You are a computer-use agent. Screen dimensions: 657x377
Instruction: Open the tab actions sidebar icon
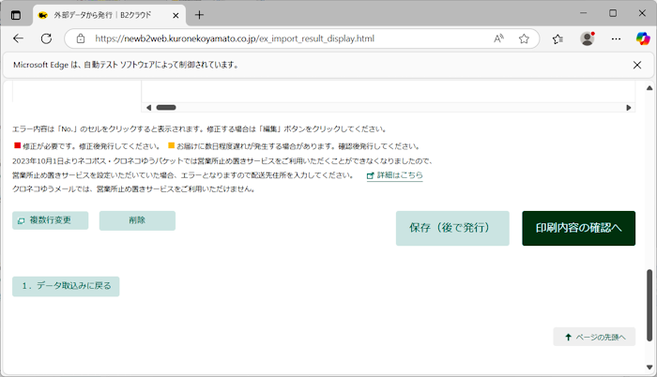pos(16,16)
